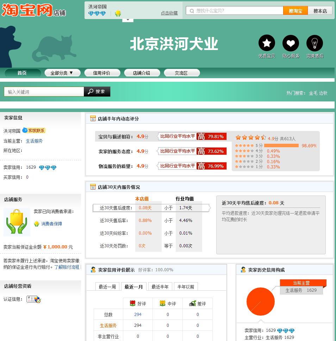Focus the 想找什么宝贝? search field
Image resolution: width=336 pixels, height=341 pixels.
point(235,11)
